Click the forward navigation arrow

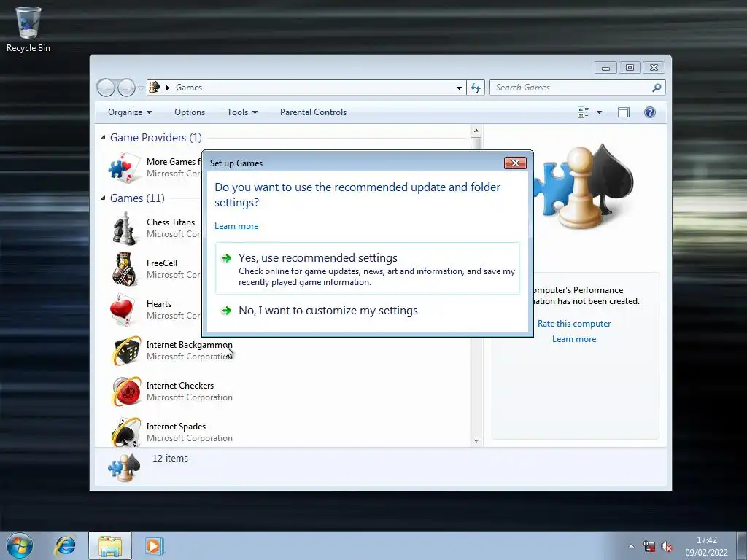(x=126, y=87)
